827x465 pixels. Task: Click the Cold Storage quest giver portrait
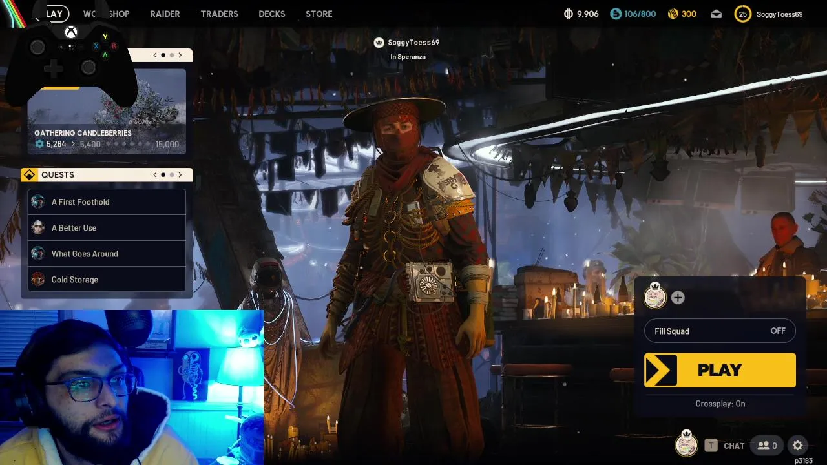click(38, 280)
